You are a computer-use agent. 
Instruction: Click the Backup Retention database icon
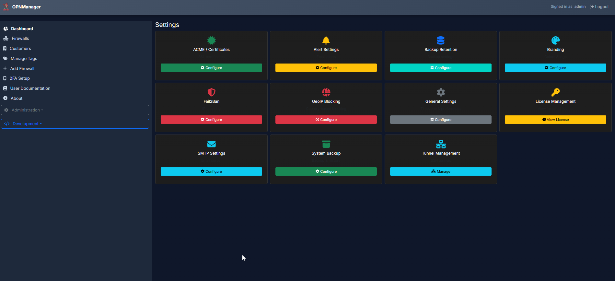tap(441, 41)
